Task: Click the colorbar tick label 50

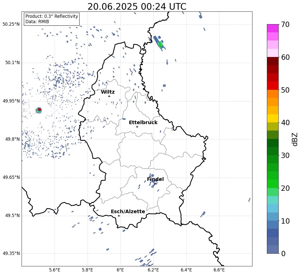Action: [x=285, y=90]
